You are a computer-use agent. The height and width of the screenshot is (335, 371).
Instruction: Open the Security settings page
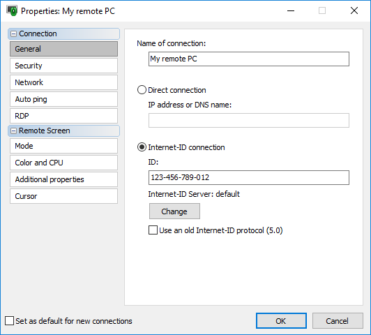point(63,66)
